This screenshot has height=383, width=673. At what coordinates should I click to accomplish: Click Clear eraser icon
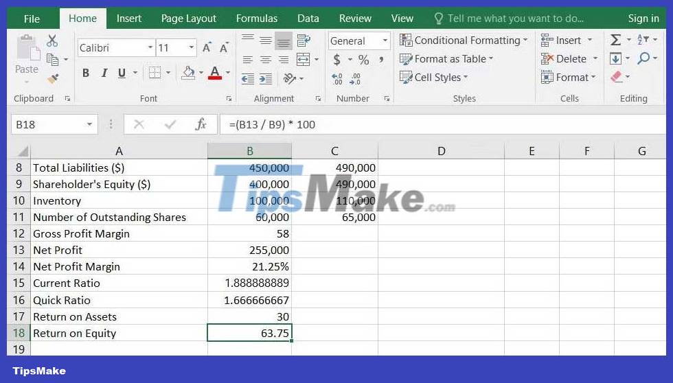[617, 77]
